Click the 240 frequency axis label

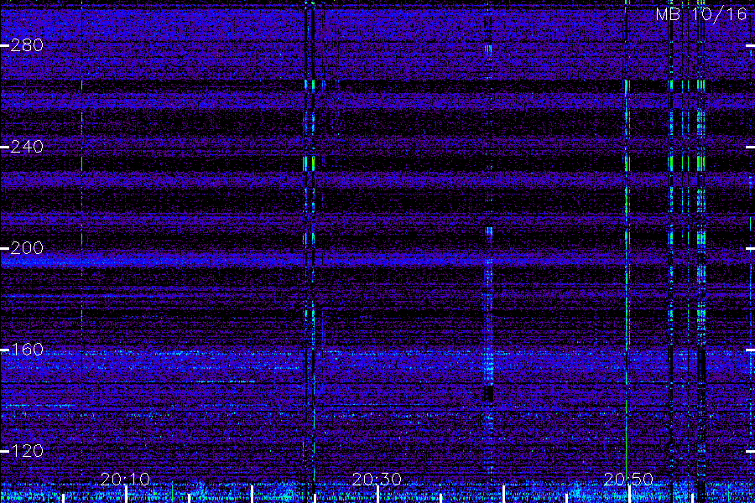(27, 147)
